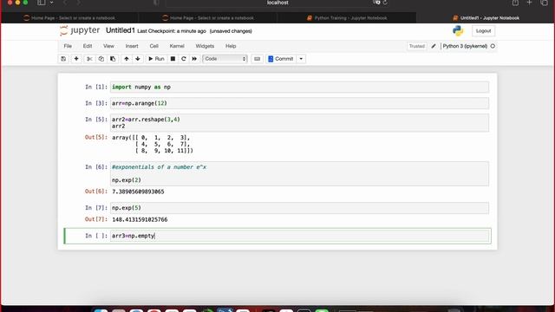The height and width of the screenshot is (312, 555).
Task: Open a new browser tab plus
Action: [x=529, y=3]
